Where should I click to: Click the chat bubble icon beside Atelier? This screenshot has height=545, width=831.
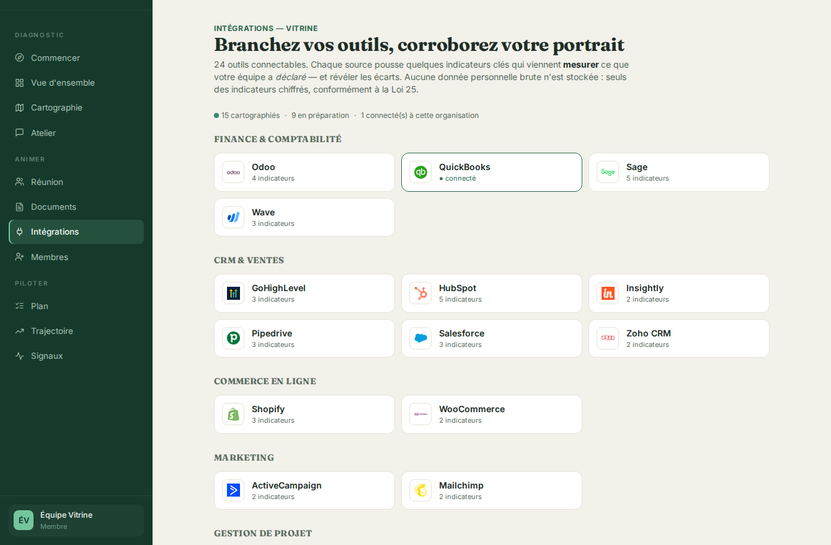20,133
